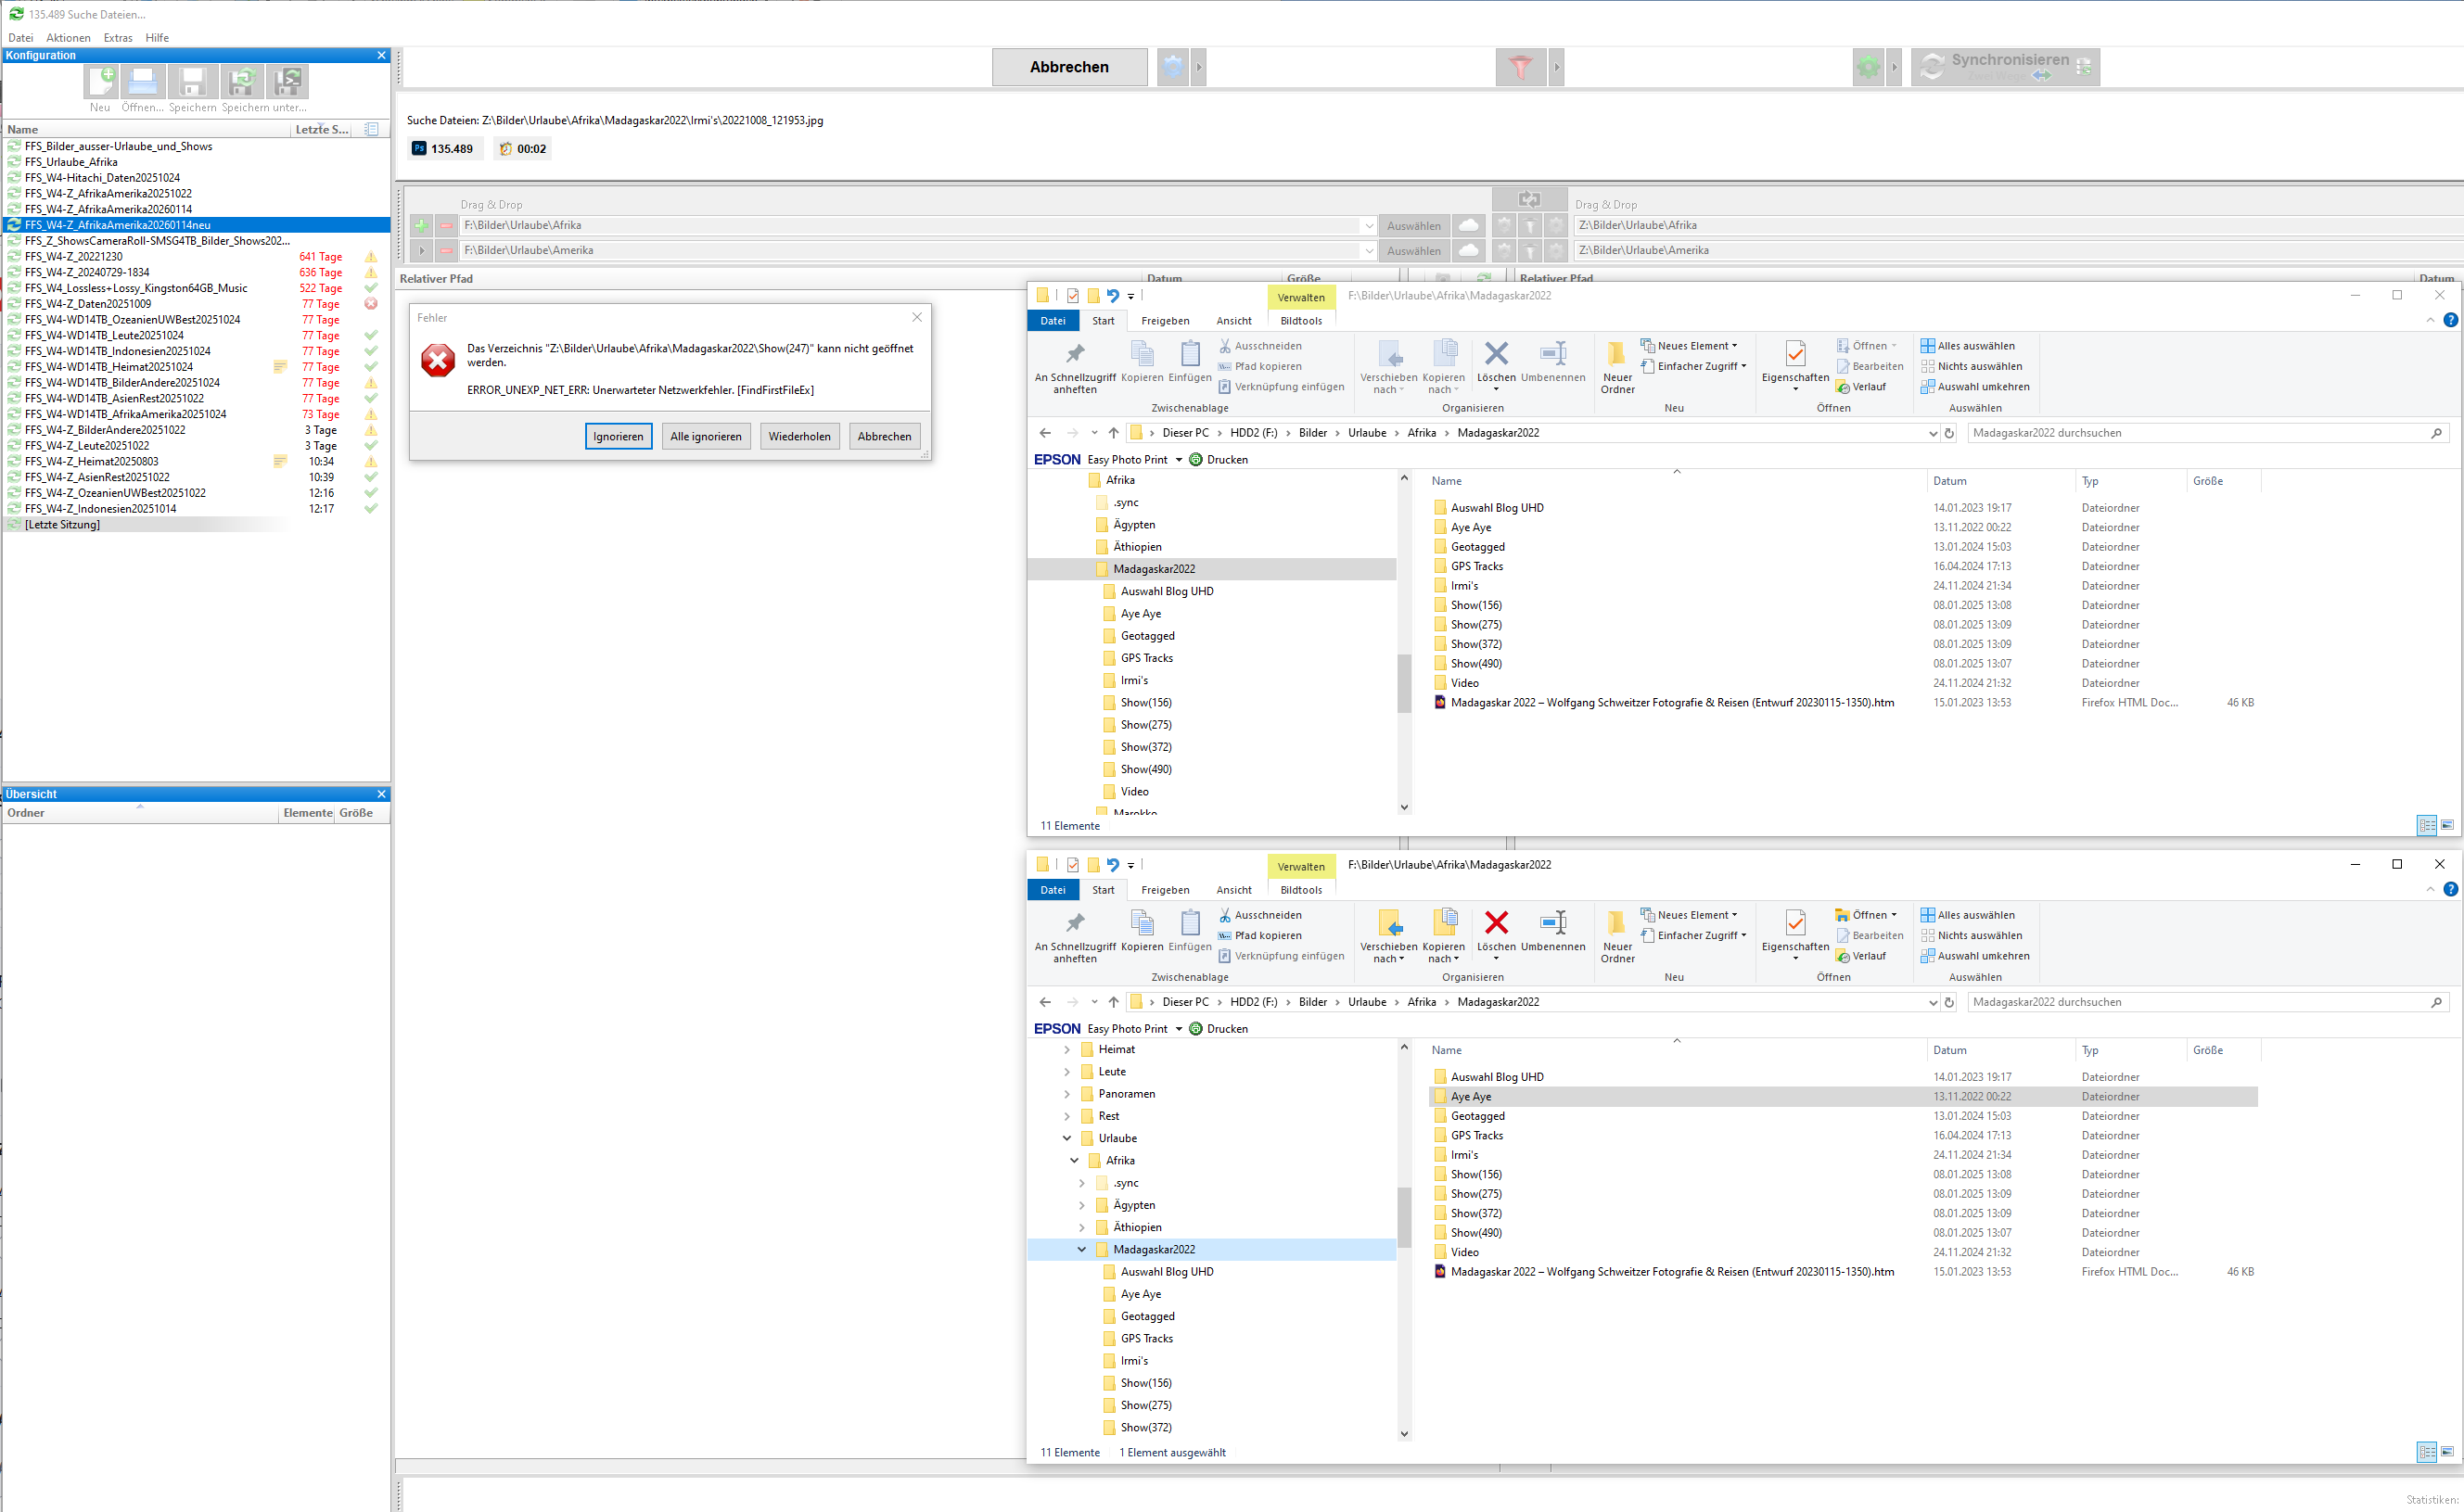Close the Konfiguration panel
This screenshot has height=1512, width=2464.
coord(381,56)
